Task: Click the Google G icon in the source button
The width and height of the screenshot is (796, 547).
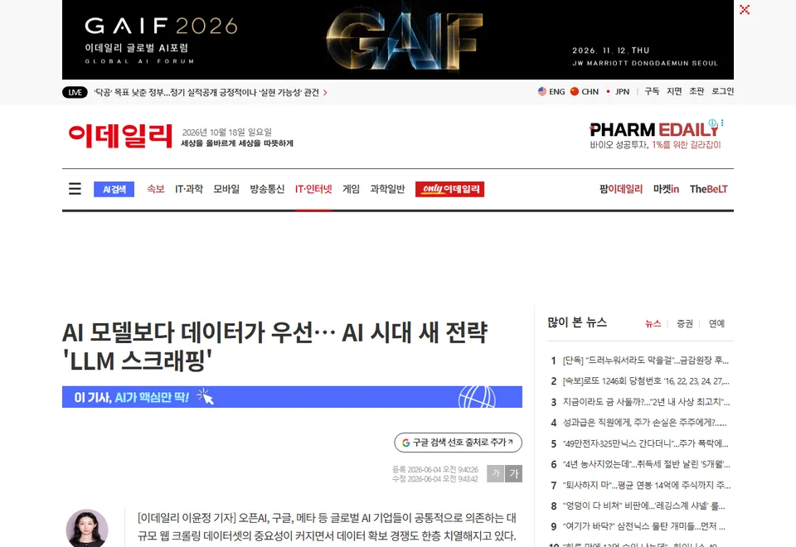Action: (x=405, y=443)
